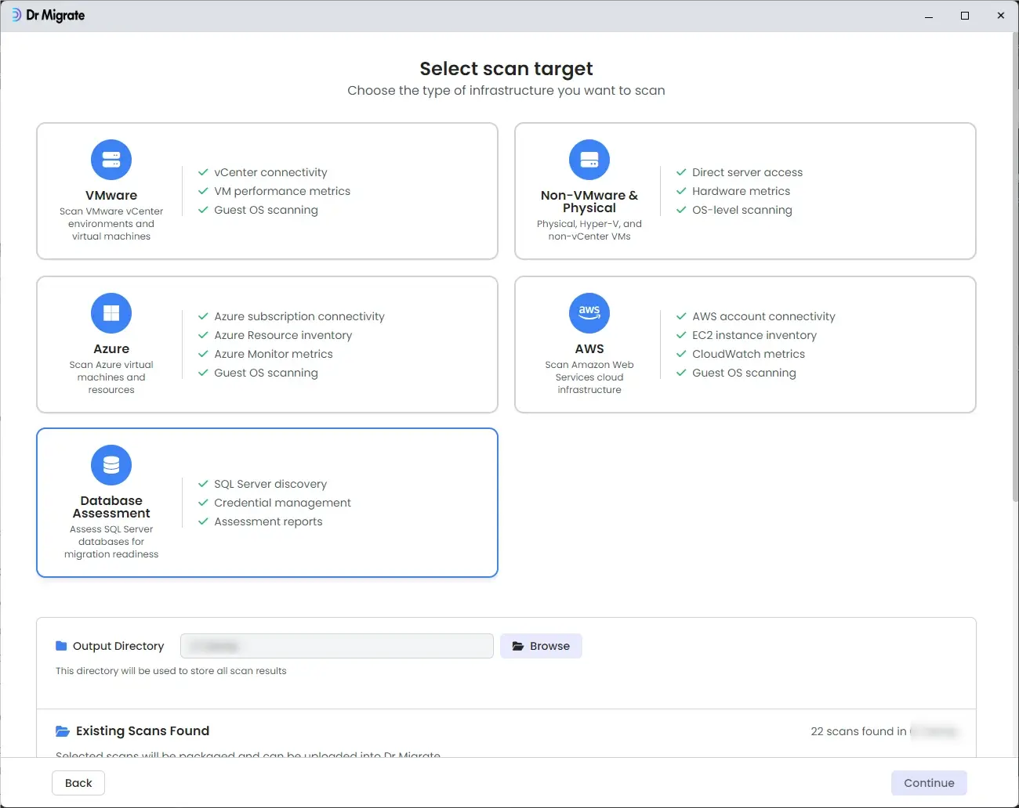Click the Non-VMware & Physical server icon
The height and width of the screenshot is (808, 1019).
(x=589, y=160)
